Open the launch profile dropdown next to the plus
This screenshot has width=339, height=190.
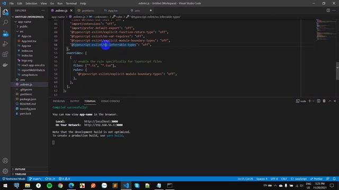(313, 101)
